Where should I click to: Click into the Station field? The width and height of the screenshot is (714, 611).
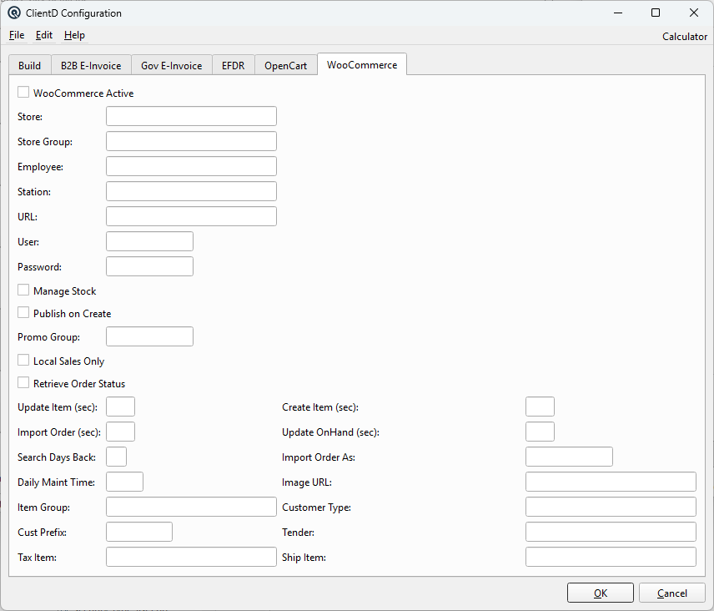pos(191,191)
